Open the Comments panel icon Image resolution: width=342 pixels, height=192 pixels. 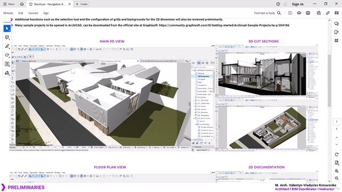(x=336, y=23)
